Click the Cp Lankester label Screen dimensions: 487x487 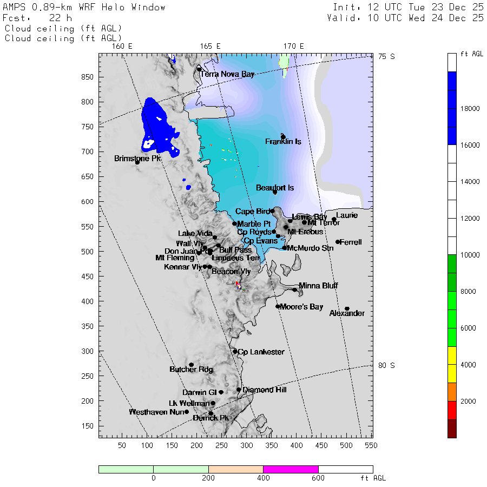(261, 352)
